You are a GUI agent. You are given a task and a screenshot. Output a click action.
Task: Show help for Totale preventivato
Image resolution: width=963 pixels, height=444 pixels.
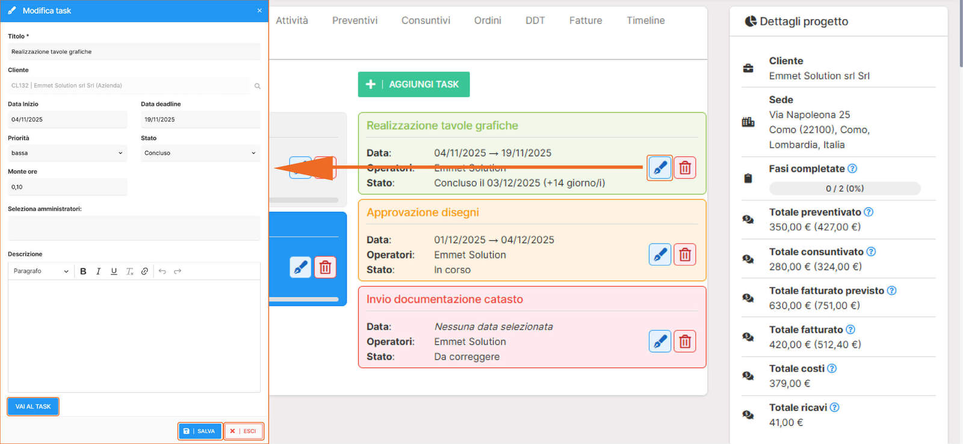[x=869, y=212]
